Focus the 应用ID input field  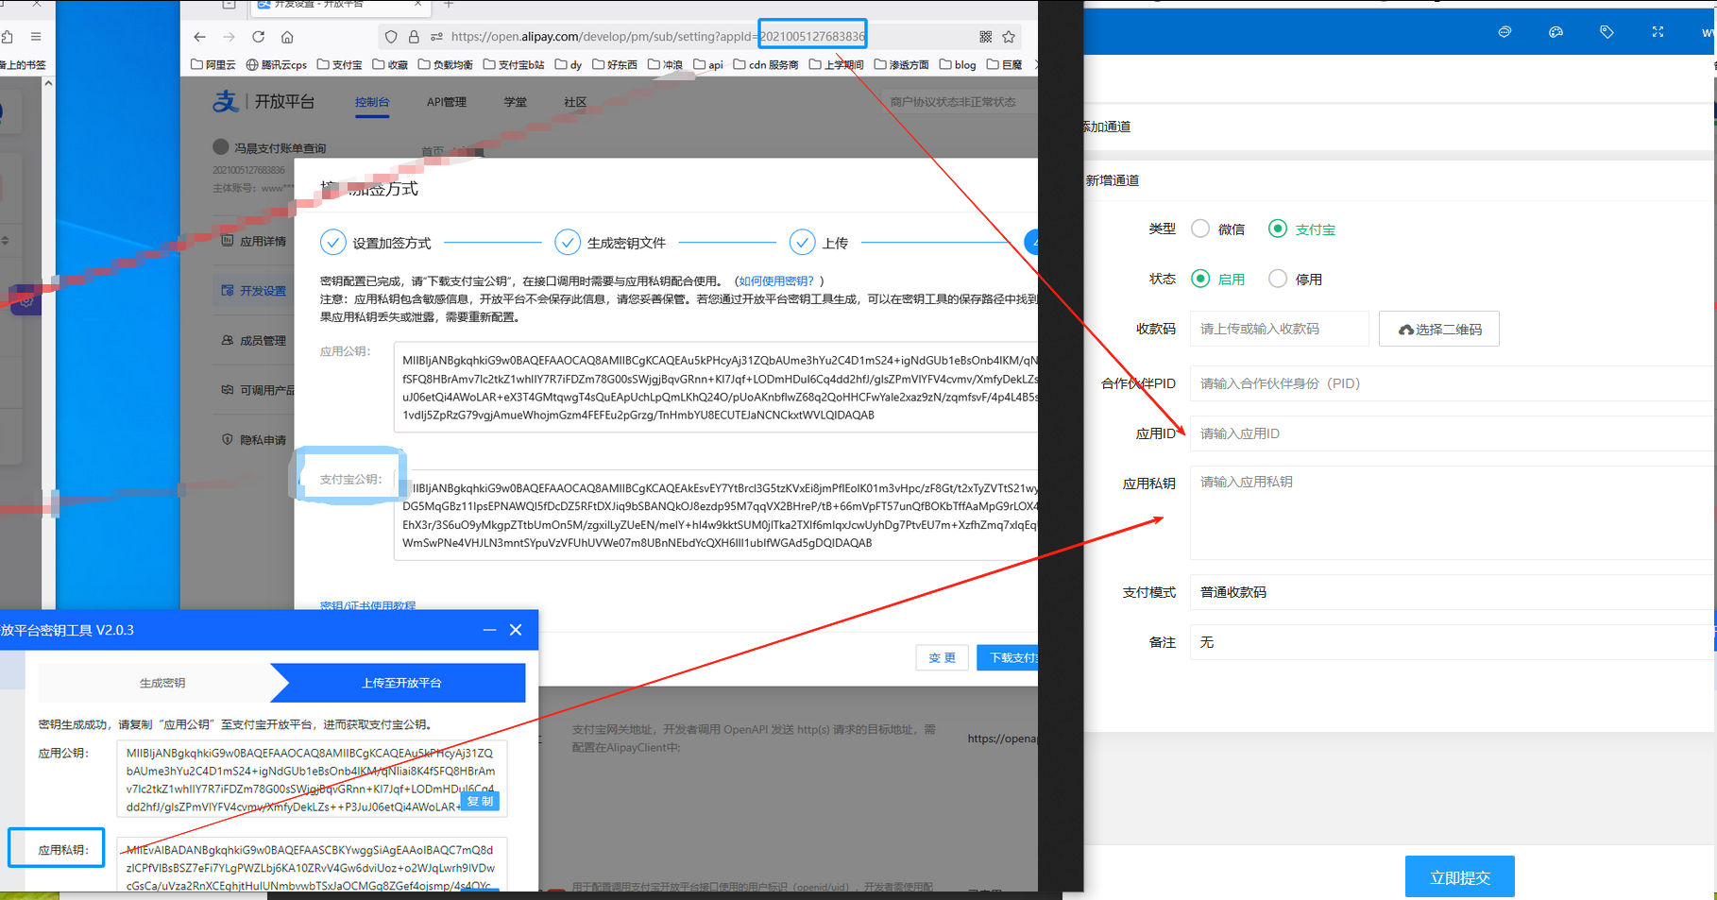coord(1453,433)
